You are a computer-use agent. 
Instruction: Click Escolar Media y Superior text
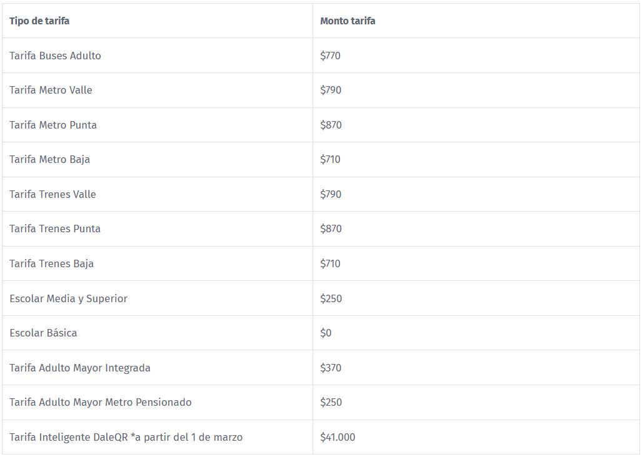tap(68, 298)
